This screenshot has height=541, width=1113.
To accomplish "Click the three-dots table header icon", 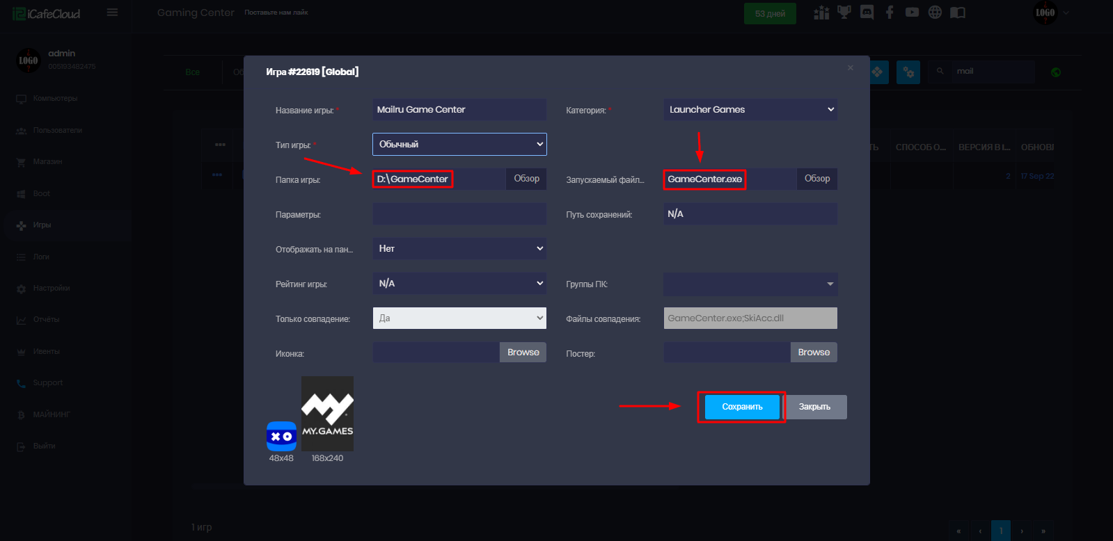I will click(220, 145).
